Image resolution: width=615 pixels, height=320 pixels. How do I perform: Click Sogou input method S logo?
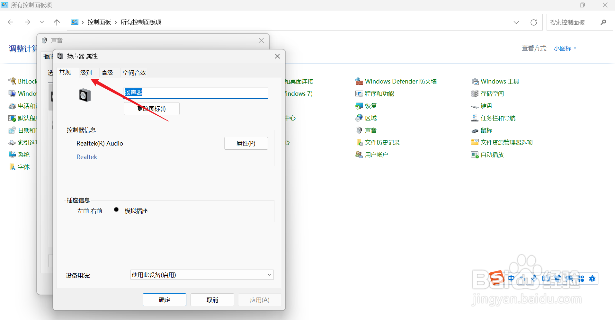(496, 278)
